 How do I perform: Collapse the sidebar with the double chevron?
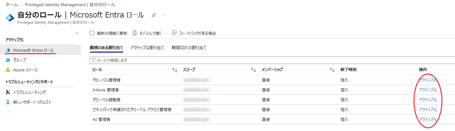pyautogui.click(x=77, y=33)
